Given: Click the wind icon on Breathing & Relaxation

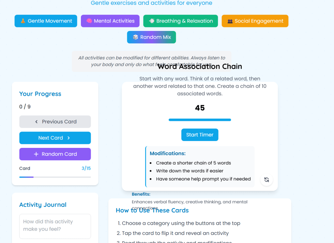Looking at the screenshot, I should (152, 21).
